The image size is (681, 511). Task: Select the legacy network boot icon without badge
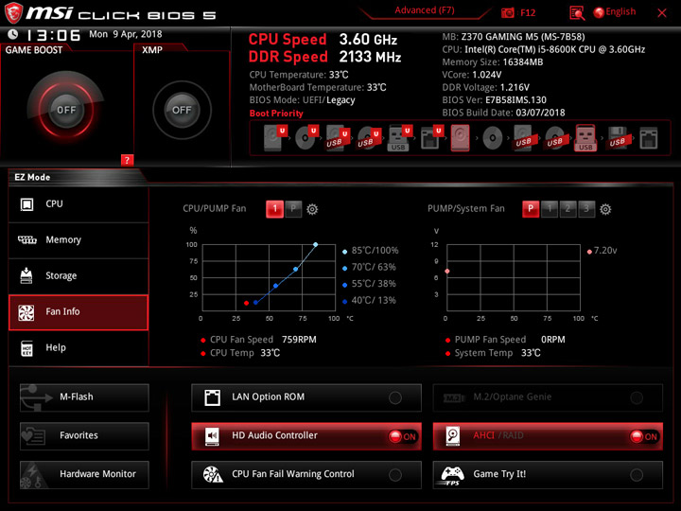(x=649, y=138)
